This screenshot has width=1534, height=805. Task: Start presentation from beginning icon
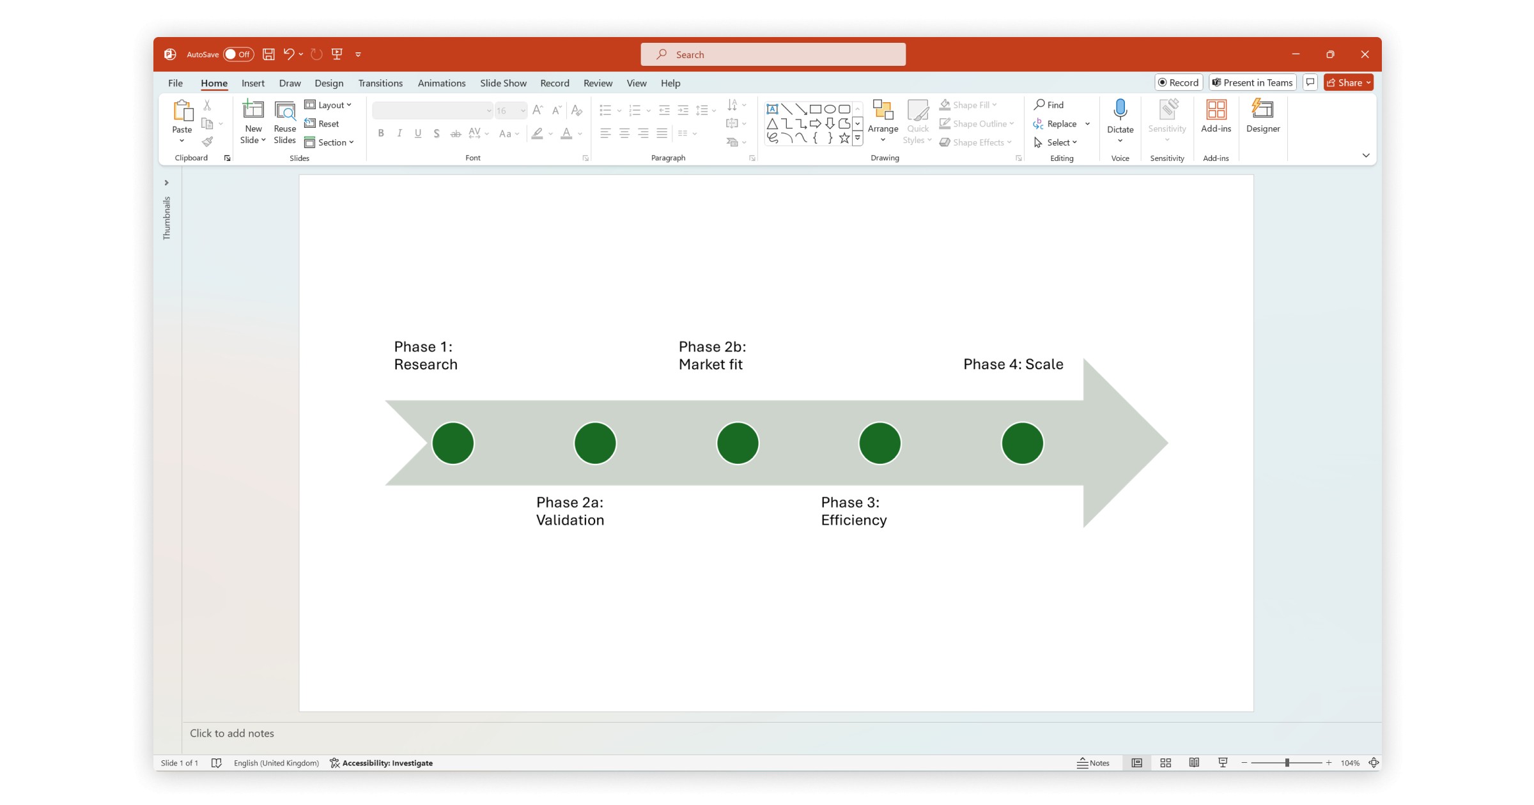point(337,54)
